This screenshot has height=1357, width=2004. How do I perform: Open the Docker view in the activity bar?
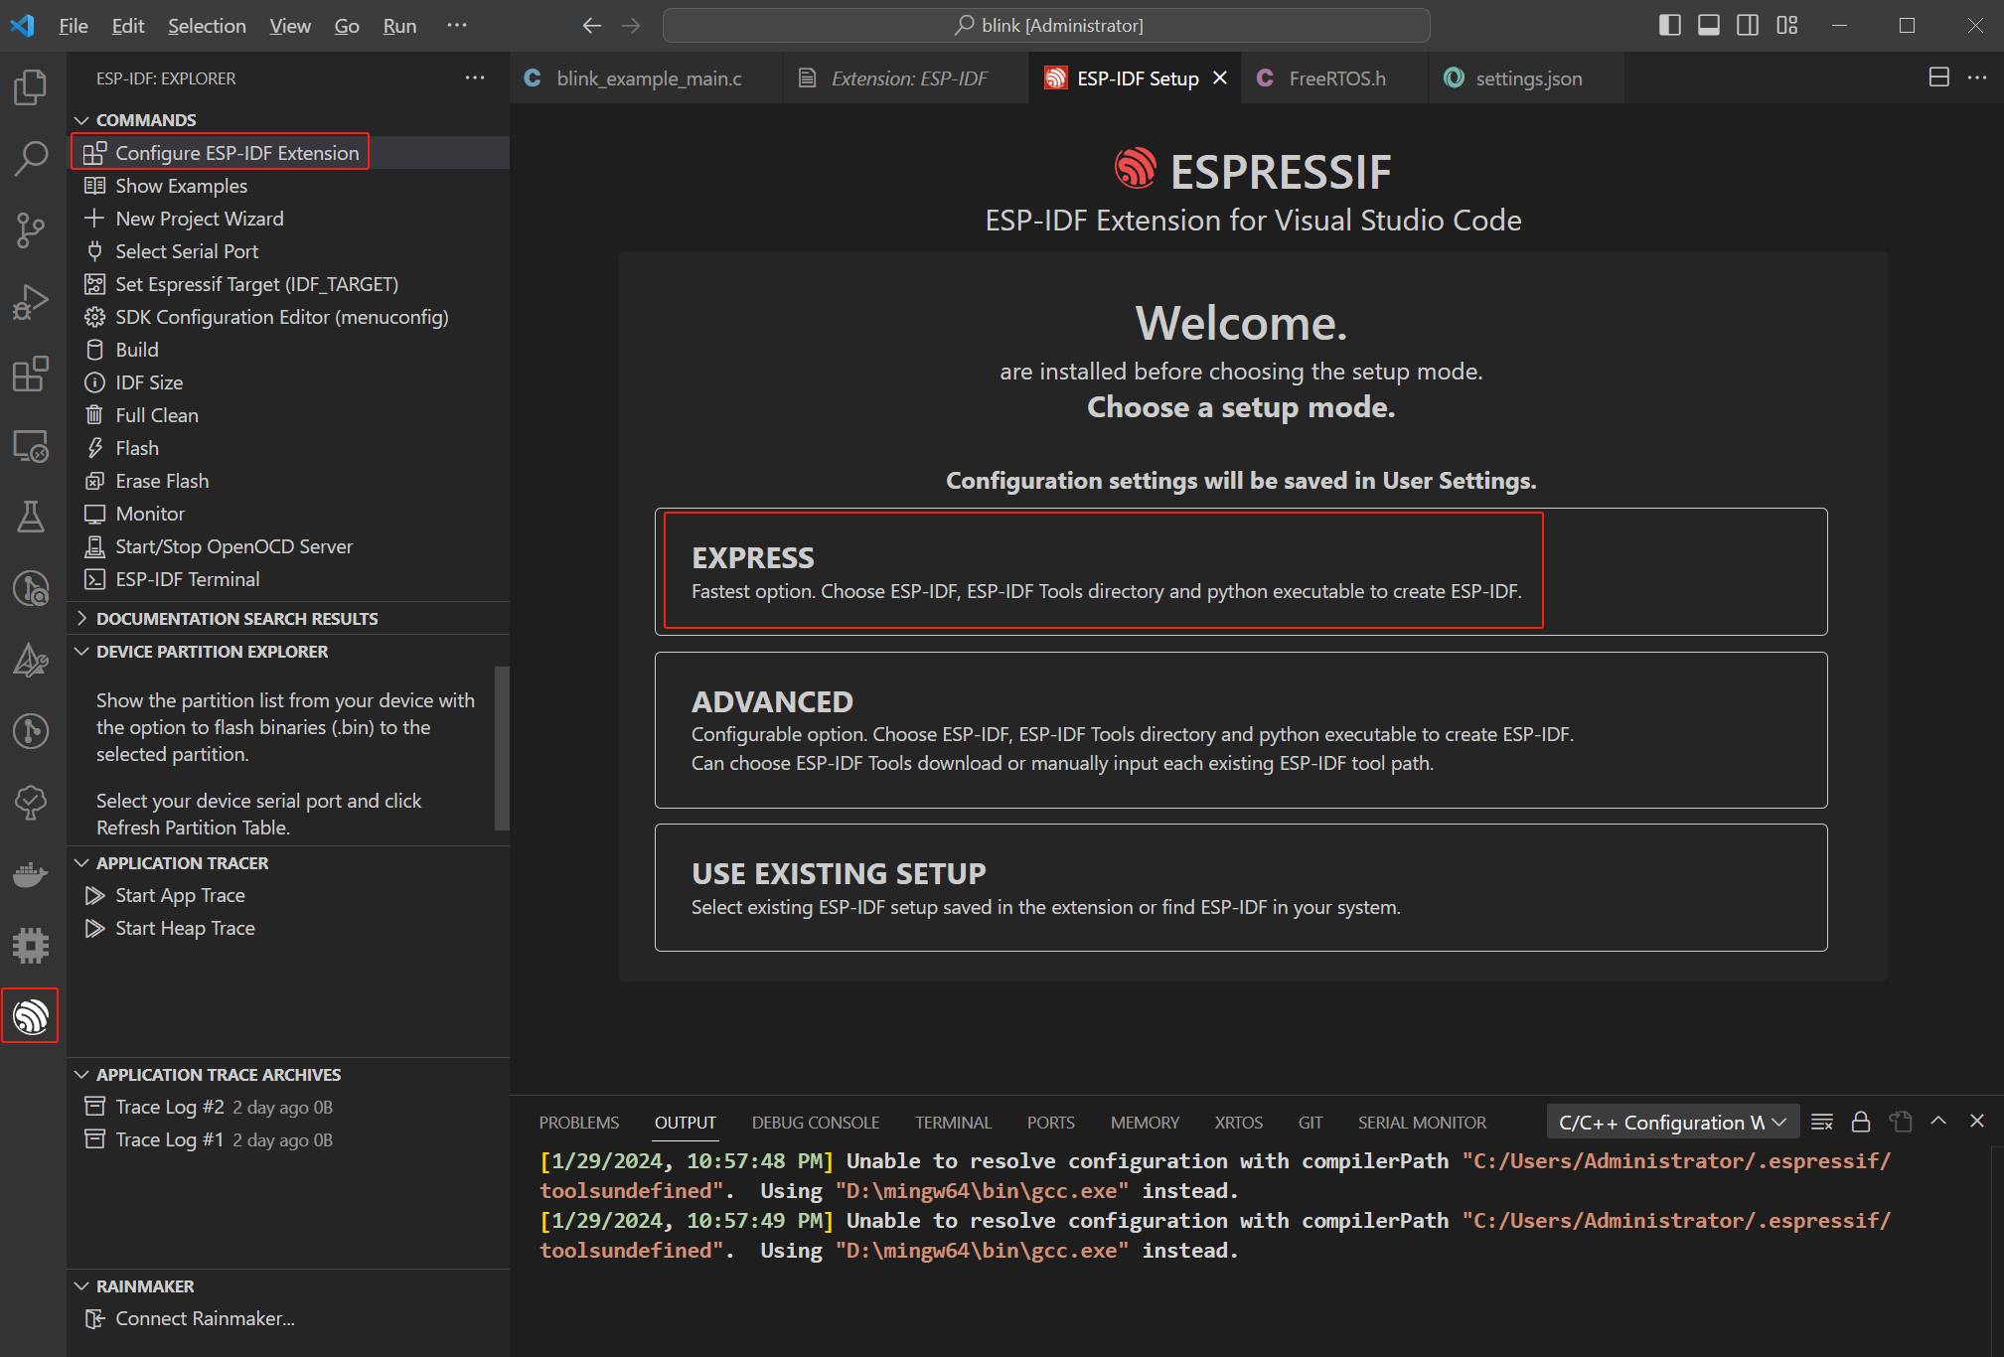(31, 874)
